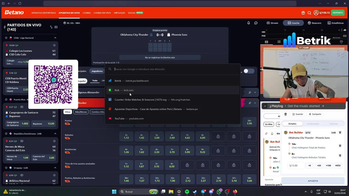The height and width of the screenshot is (196, 349).
Task: Pick Cangrejeros de Santurce odds 1.005
Action: [x=17, y=124]
